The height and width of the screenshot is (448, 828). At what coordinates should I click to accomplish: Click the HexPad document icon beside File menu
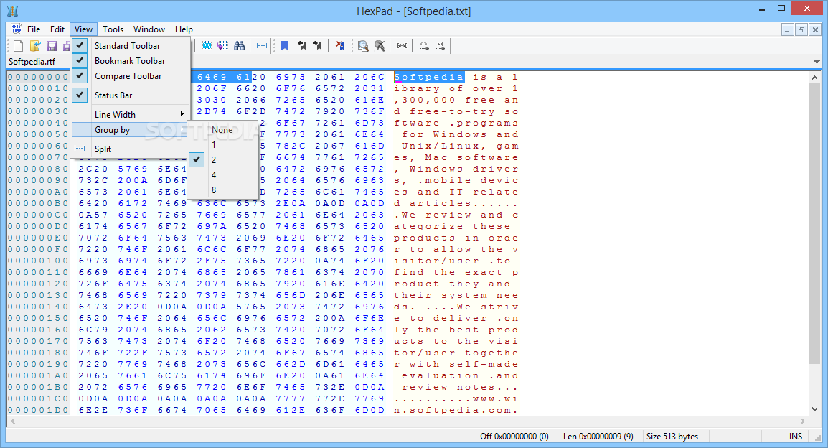(x=17, y=29)
